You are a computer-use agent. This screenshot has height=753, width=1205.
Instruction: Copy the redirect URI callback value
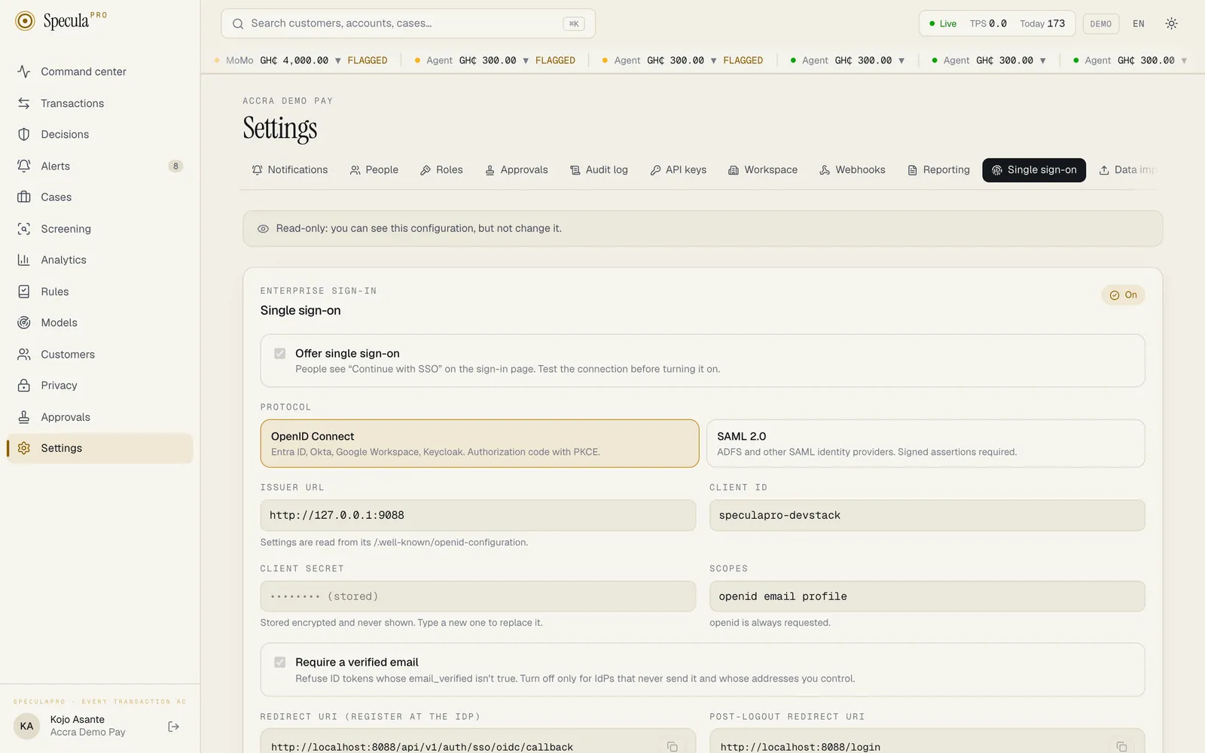click(673, 747)
